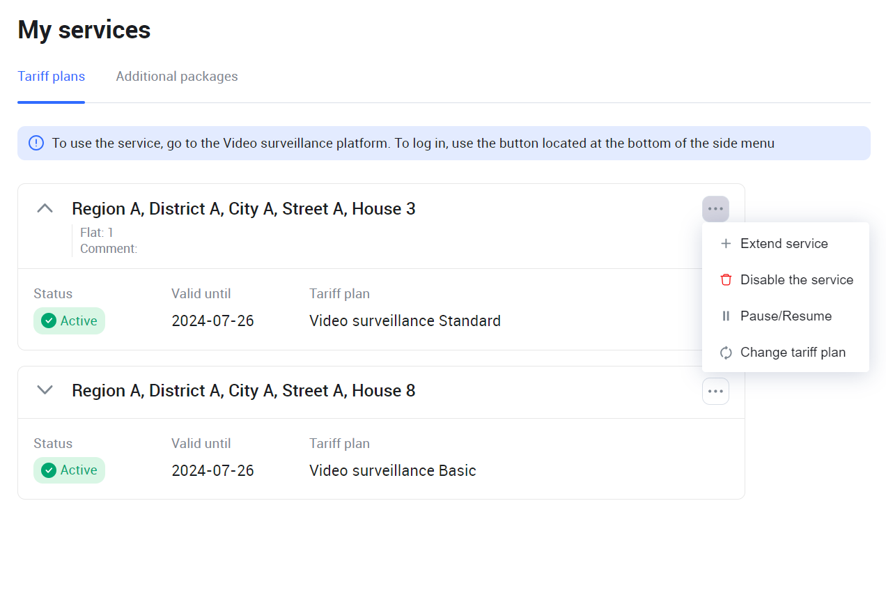Viewport: 886px width, 602px height.
Task: Click the House 8 address title
Action: (244, 391)
